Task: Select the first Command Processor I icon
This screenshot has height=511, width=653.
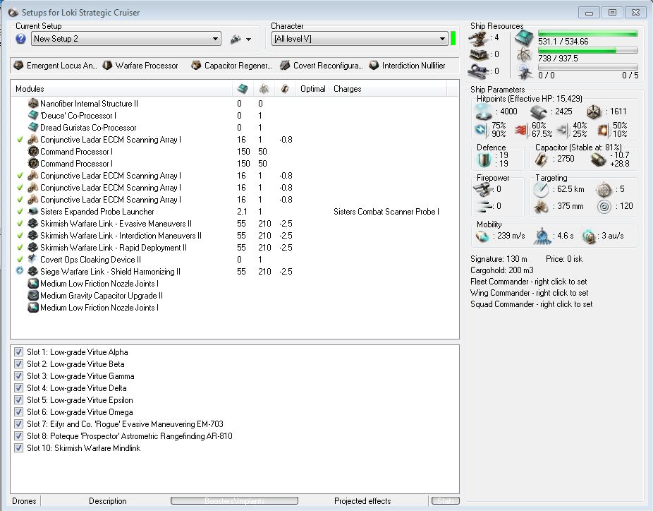Action: coord(33,152)
